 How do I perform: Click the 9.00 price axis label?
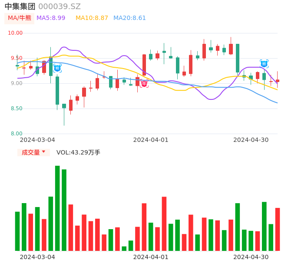(17, 83)
